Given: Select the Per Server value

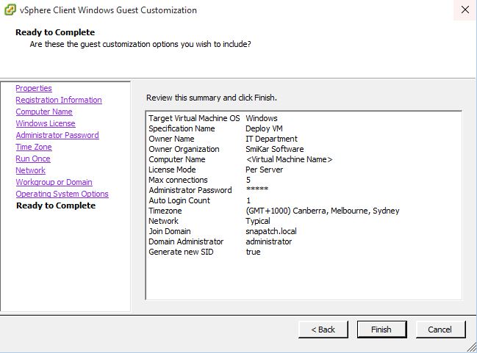Looking at the screenshot, I should click(x=265, y=170).
